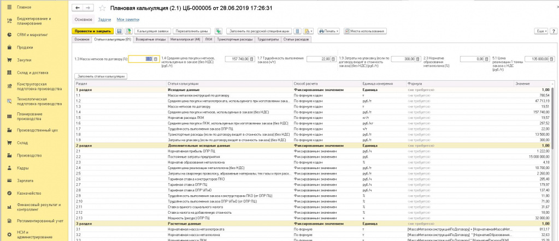This screenshot has height=241, width=559.
Task: Go forward with right arrow button
Action: tap(89, 8)
